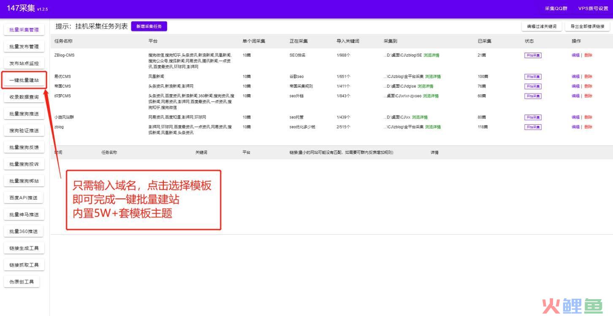Click the 147采集 app title
The height and width of the screenshot is (316, 613).
[x=21, y=8]
